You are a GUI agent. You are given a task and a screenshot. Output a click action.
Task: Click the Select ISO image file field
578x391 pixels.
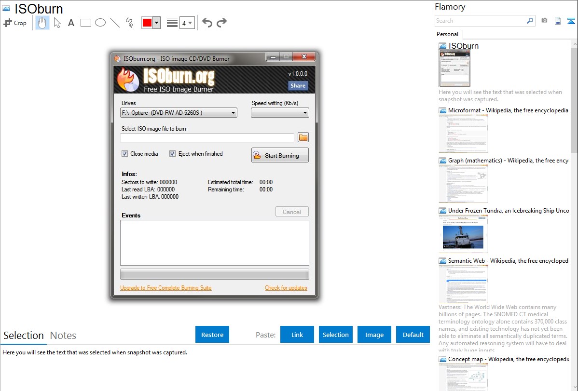pyautogui.click(x=207, y=137)
